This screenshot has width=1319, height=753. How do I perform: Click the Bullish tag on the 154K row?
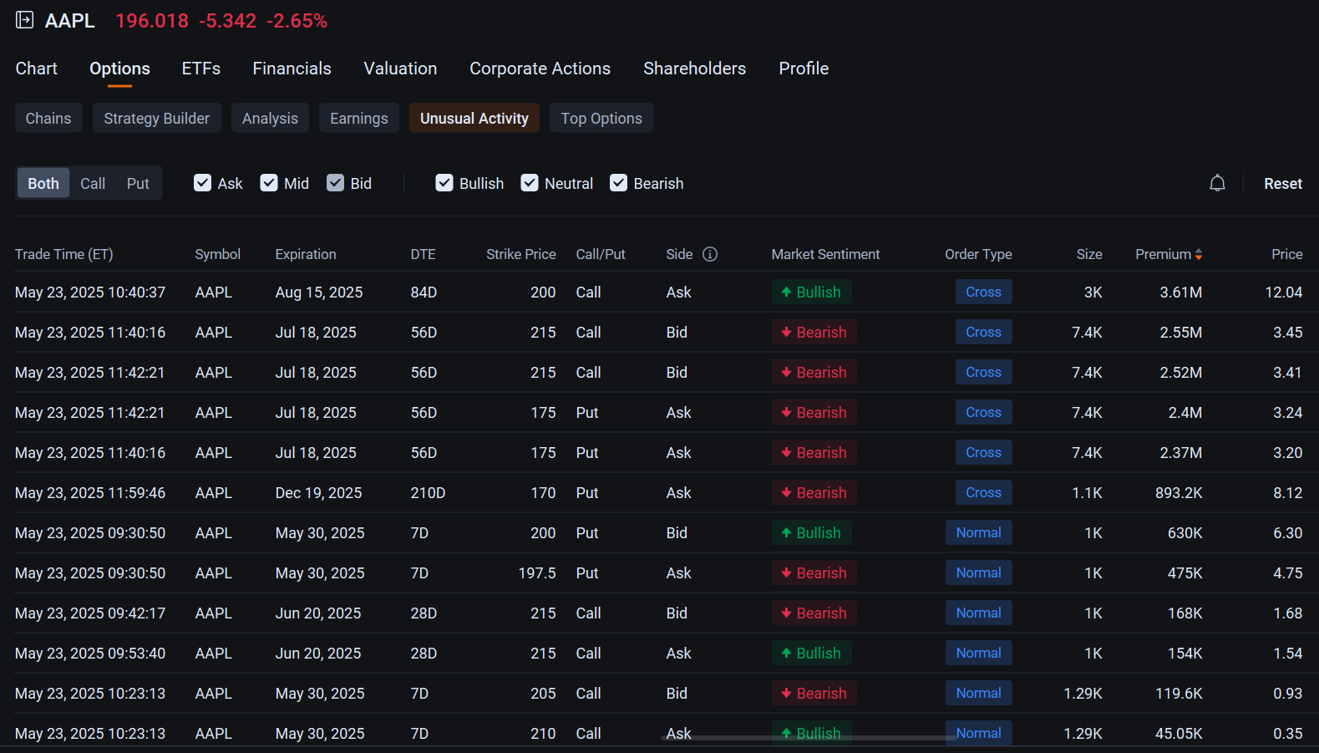(x=811, y=653)
